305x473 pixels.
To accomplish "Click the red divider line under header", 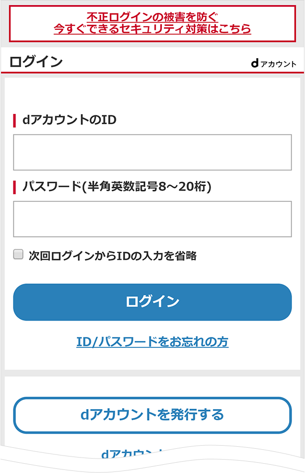I will click(x=152, y=73).
